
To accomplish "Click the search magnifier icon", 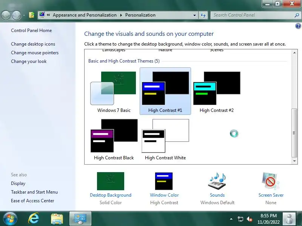I will (297, 15).
